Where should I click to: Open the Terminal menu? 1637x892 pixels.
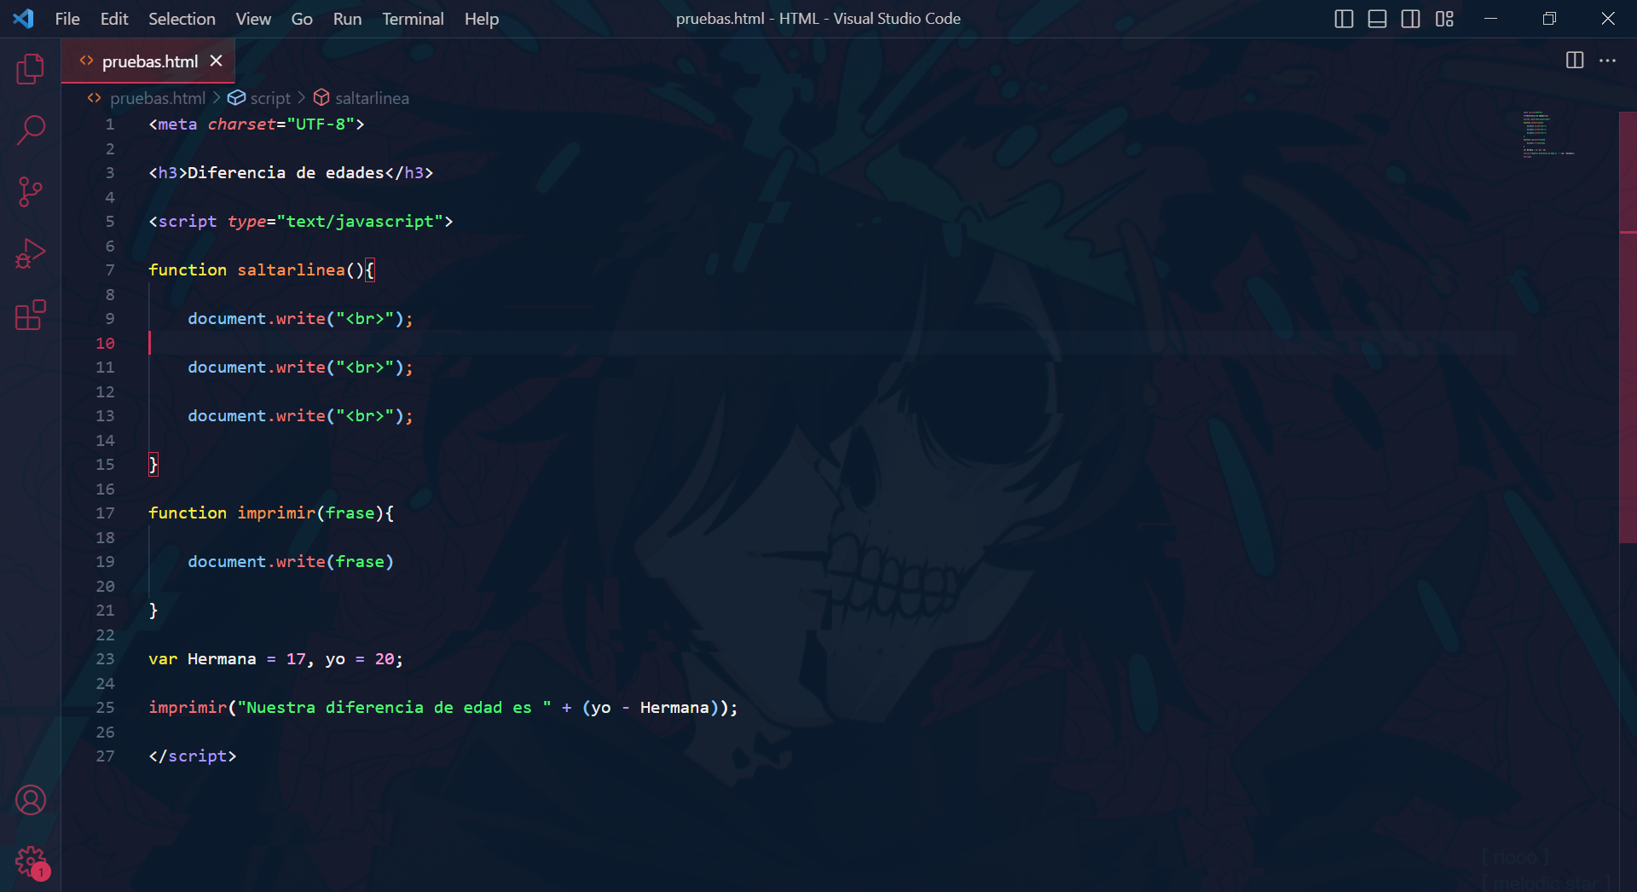click(x=413, y=19)
